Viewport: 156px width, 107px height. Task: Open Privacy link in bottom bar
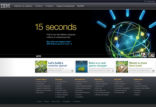coord(46,101)
